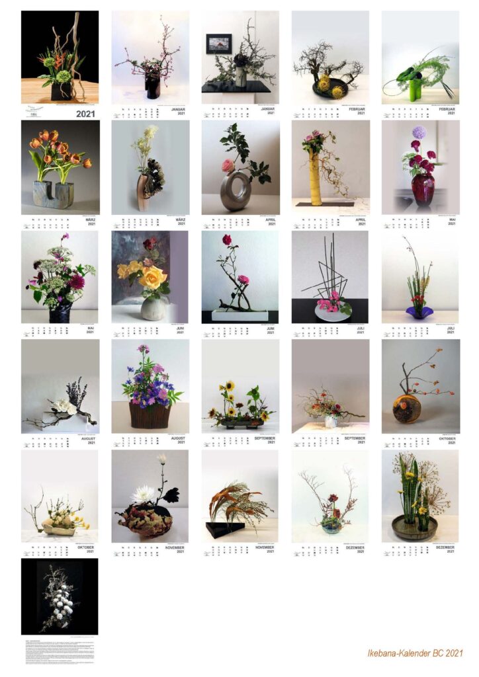Select the Dezember page with round tray arrangement
This screenshot has width=479, height=677.
420,503
